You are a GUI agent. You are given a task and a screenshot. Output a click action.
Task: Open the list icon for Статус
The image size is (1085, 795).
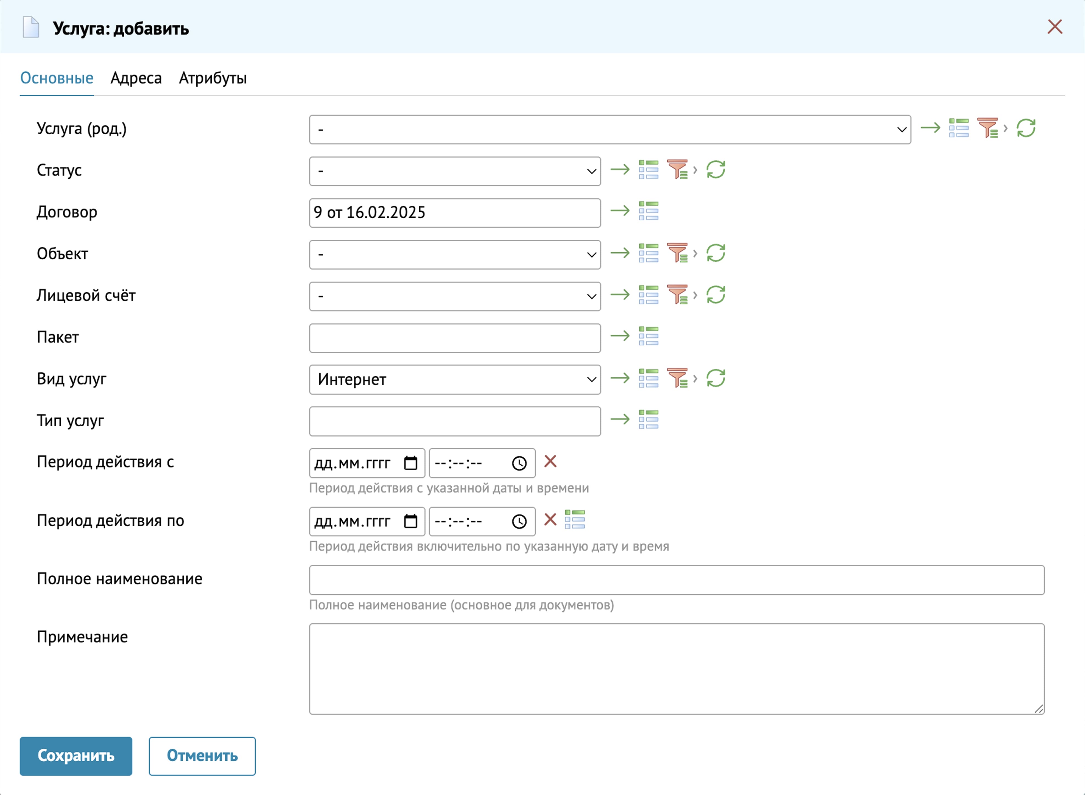click(x=648, y=169)
